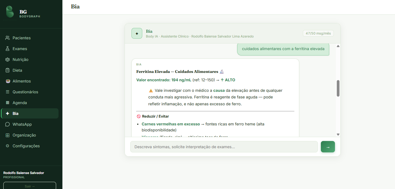The width and height of the screenshot is (395, 189).
Task: Click the Sair logout button
Action: coord(30,186)
